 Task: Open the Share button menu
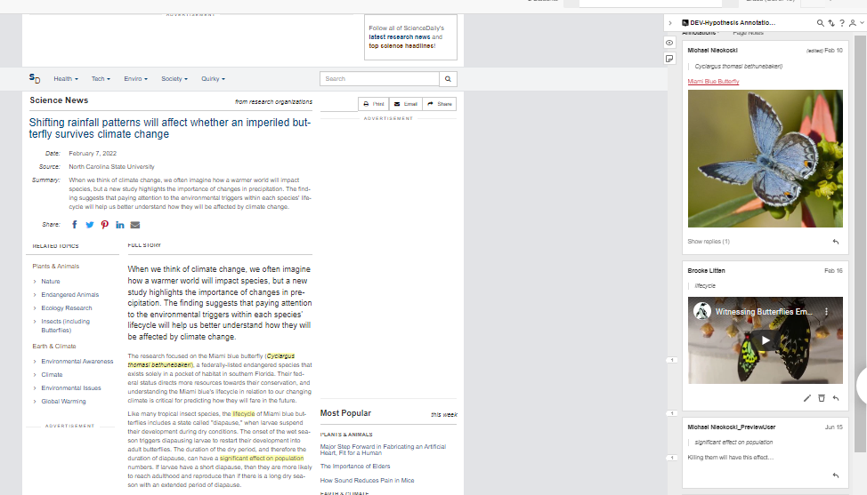coord(440,104)
